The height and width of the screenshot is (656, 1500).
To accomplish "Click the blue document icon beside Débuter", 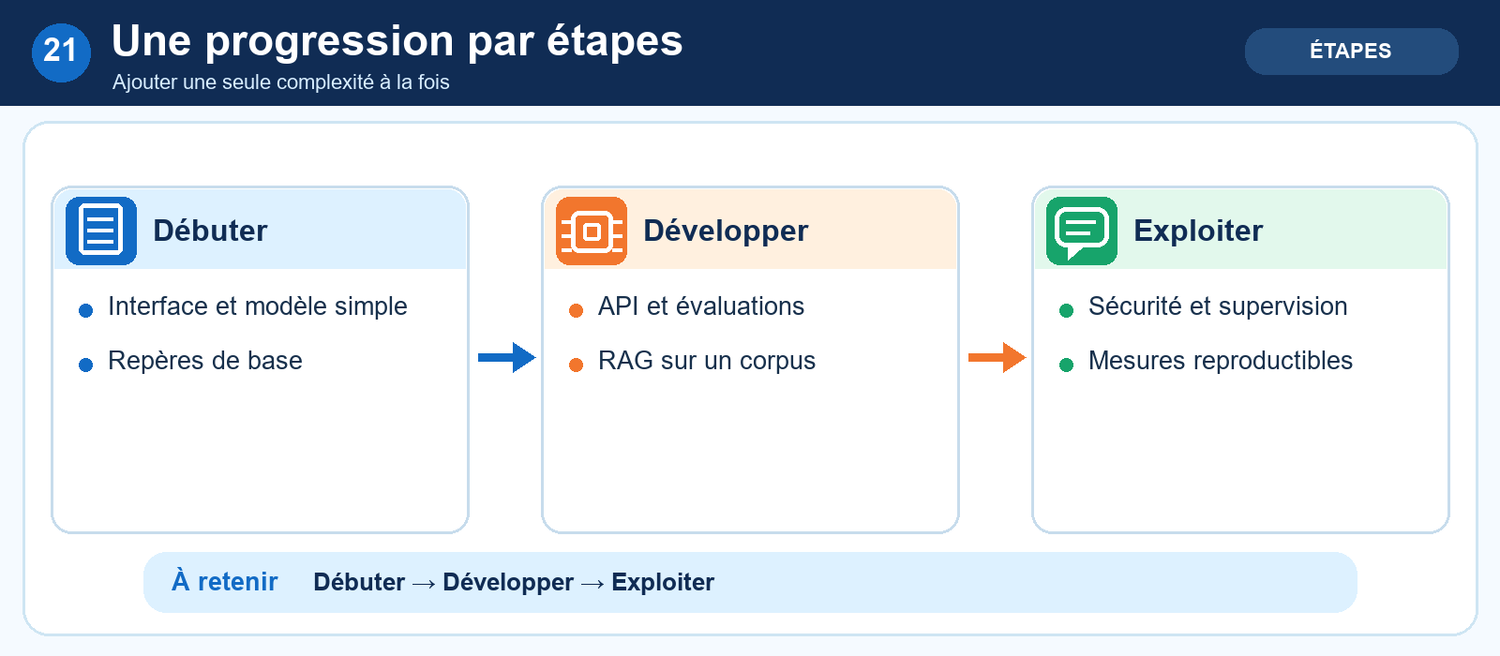I will [101, 231].
